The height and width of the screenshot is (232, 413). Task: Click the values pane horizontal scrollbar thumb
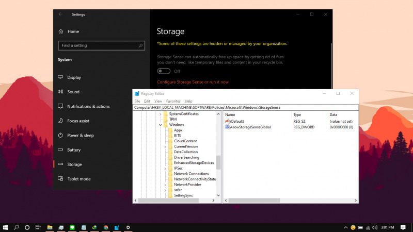click(x=254, y=201)
